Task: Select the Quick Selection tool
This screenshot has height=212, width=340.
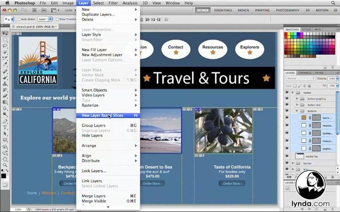Action: (5, 52)
